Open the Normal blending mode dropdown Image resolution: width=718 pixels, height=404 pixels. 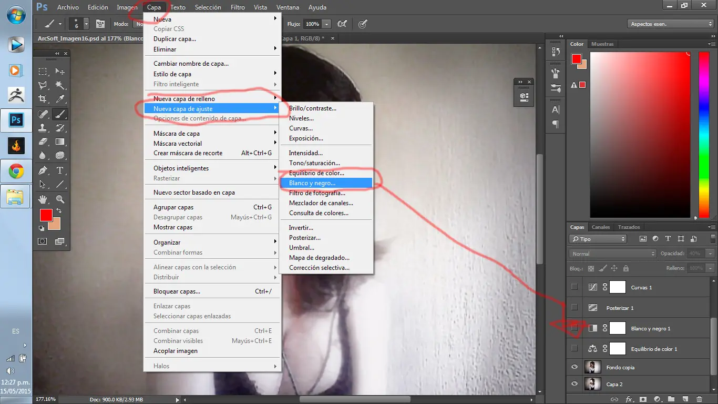[x=611, y=253]
